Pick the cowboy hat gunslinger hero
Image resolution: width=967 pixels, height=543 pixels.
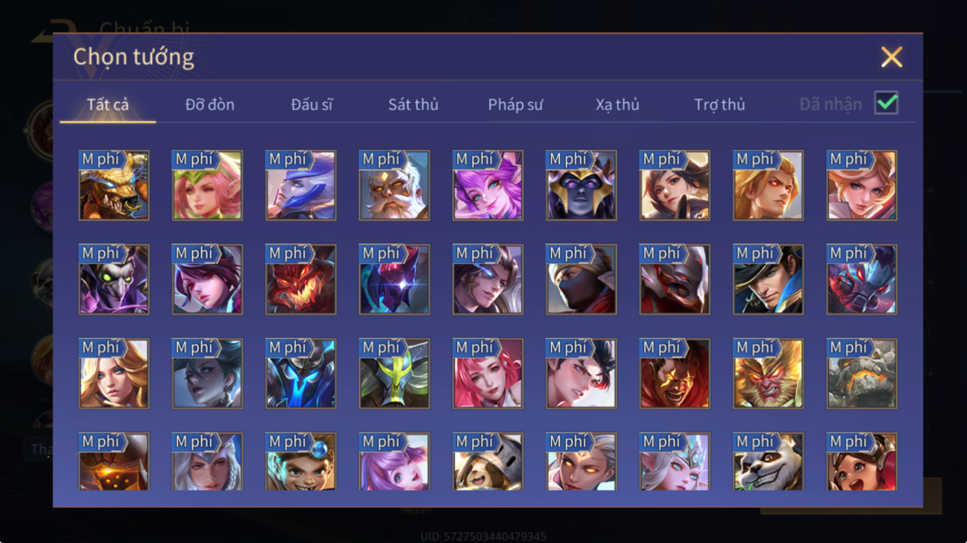768,279
